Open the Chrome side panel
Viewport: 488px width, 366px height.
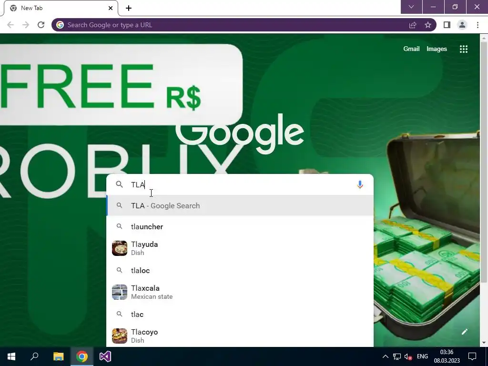(447, 25)
